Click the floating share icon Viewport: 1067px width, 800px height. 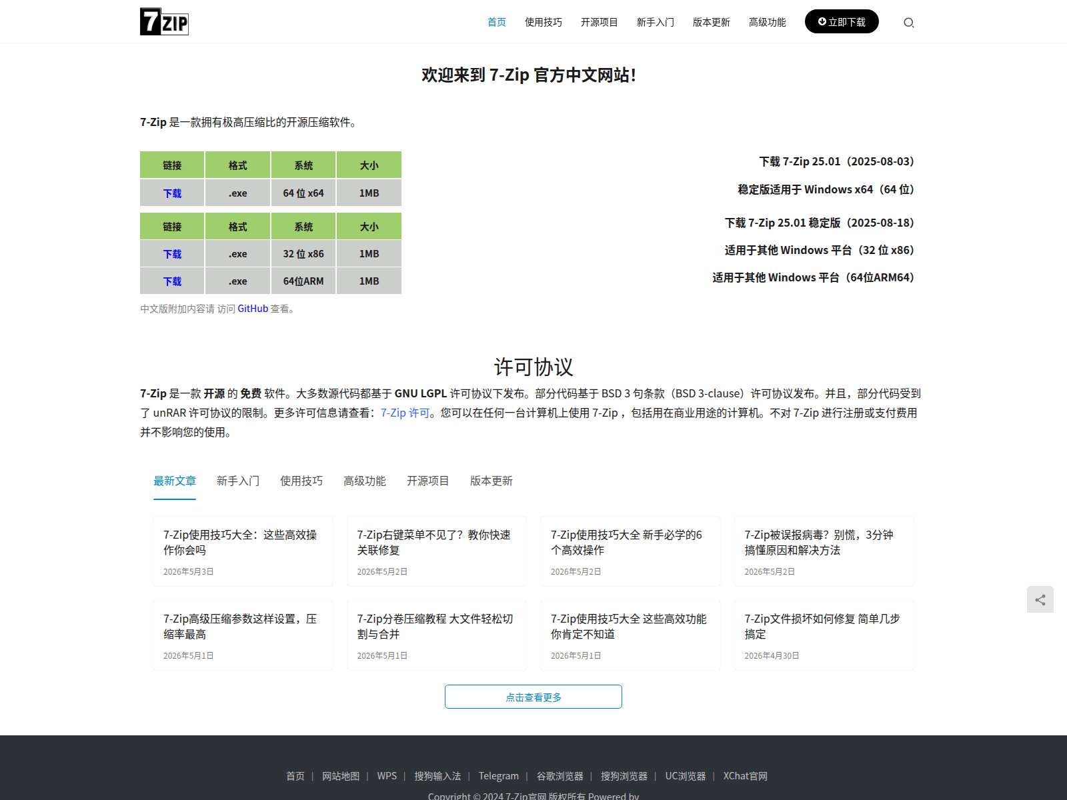tap(1040, 599)
